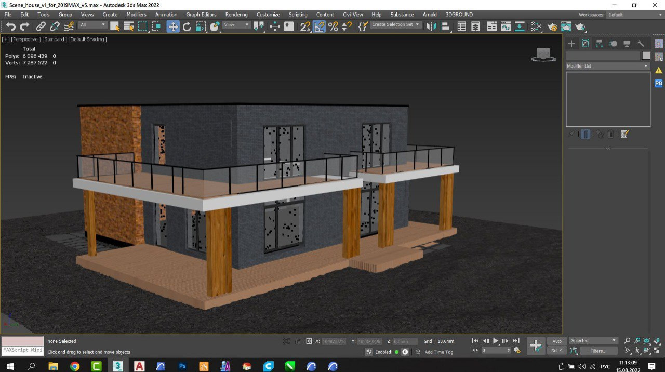Open the Mirror tool
This screenshot has height=372, width=665.
(431, 26)
